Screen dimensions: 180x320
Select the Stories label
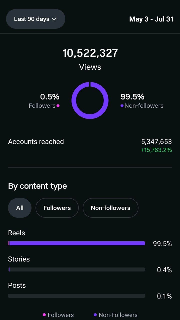(x=19, y=259)
